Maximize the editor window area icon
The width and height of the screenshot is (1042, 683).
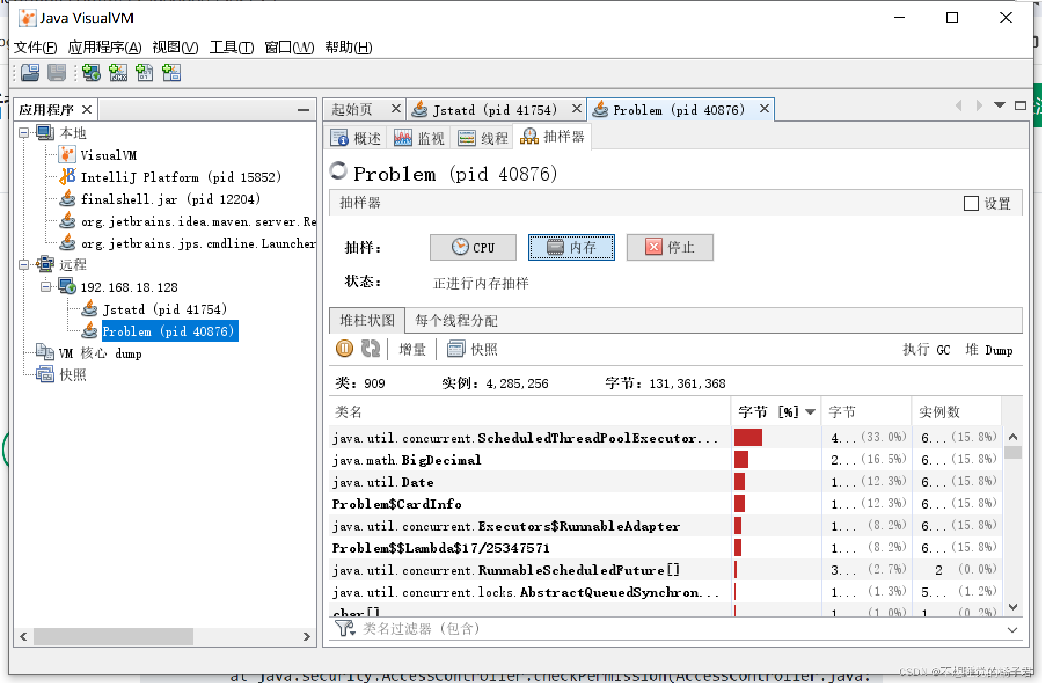1021,105
